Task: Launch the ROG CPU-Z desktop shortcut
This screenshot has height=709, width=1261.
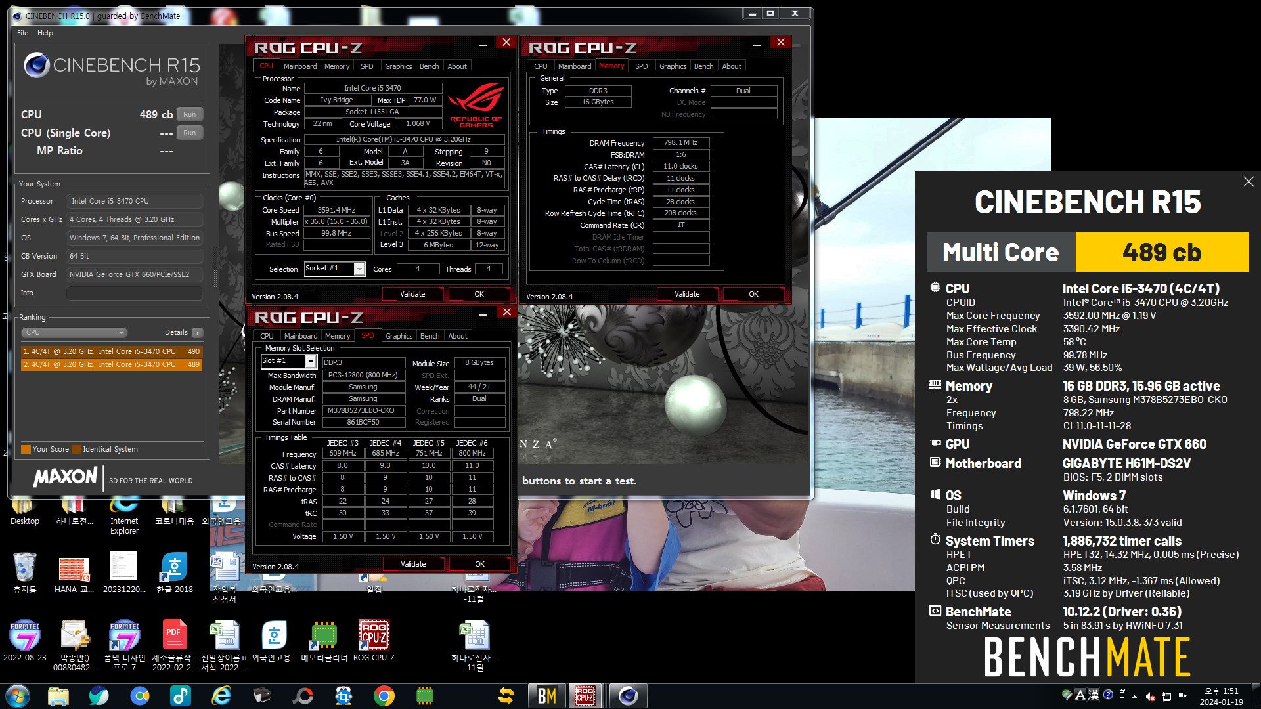Action: (374, 641)
